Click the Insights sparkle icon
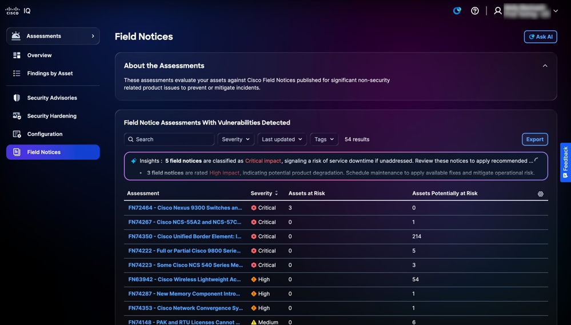 (x=134, y=161)
